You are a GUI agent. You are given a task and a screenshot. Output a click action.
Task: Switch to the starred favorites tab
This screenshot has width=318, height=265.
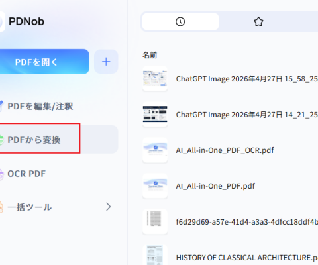click(258, 22)
